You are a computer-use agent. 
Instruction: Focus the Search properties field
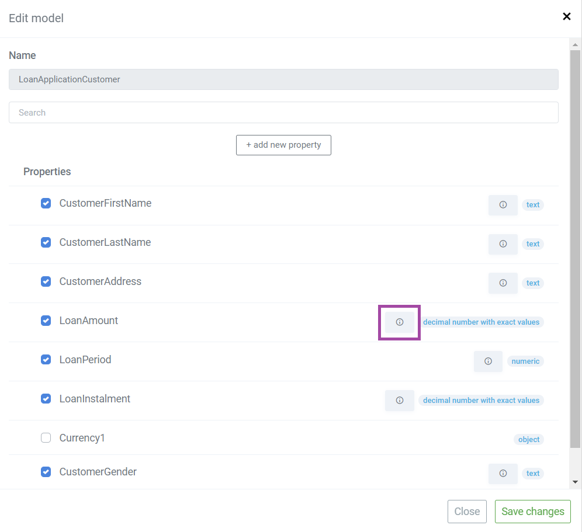(x=283, y=112)
